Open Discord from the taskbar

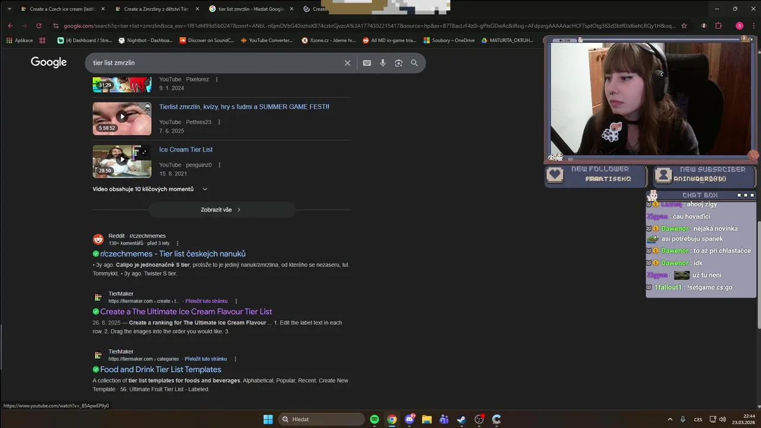409,419
